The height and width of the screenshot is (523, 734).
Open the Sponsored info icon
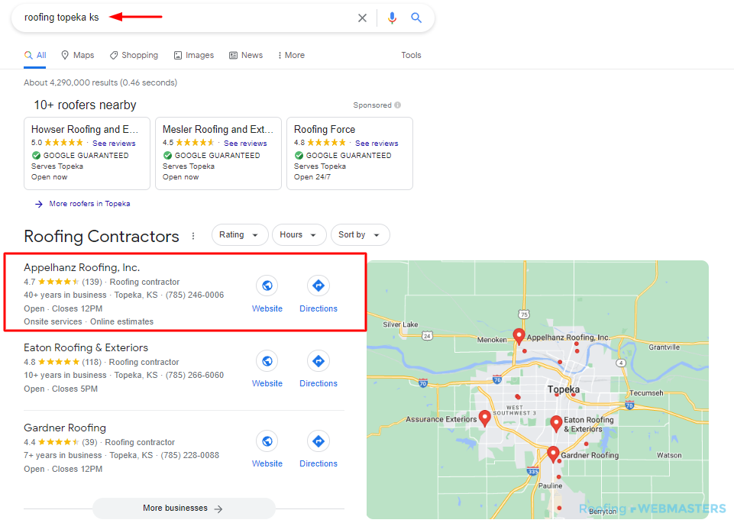pos(397,105)
